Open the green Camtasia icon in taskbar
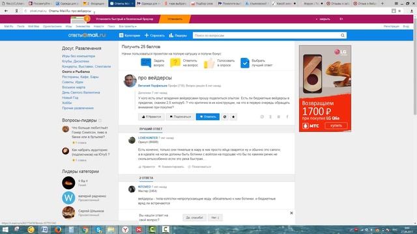417x234 pixels. click(152, 229)
